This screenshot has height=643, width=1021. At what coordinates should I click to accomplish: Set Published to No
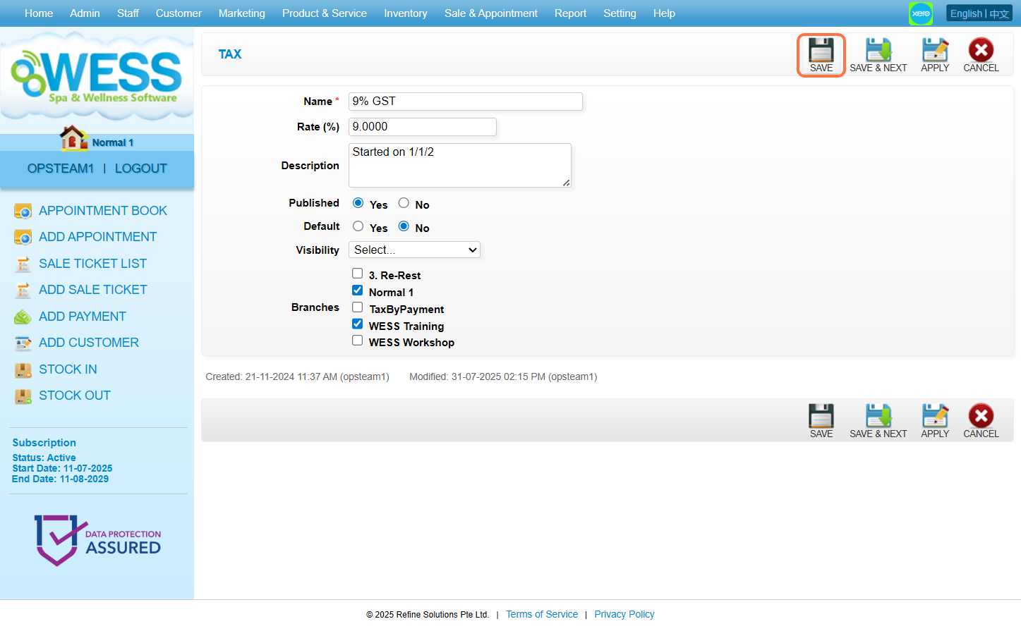pyautogui.click(x=404, y=203)
